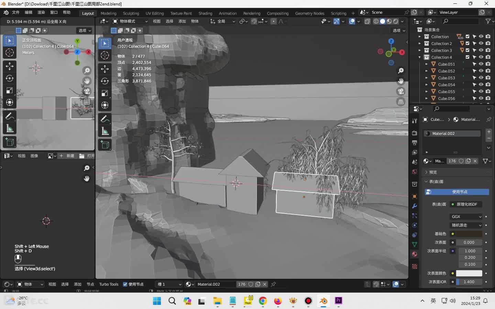Select Material Preview shading mode

point(389,21)
